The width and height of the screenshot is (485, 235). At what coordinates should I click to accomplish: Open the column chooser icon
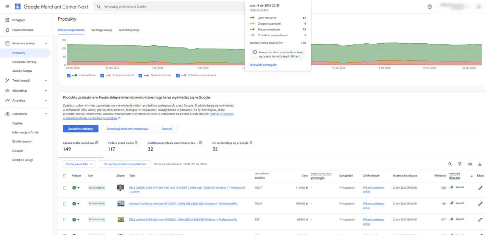(470, 164)
